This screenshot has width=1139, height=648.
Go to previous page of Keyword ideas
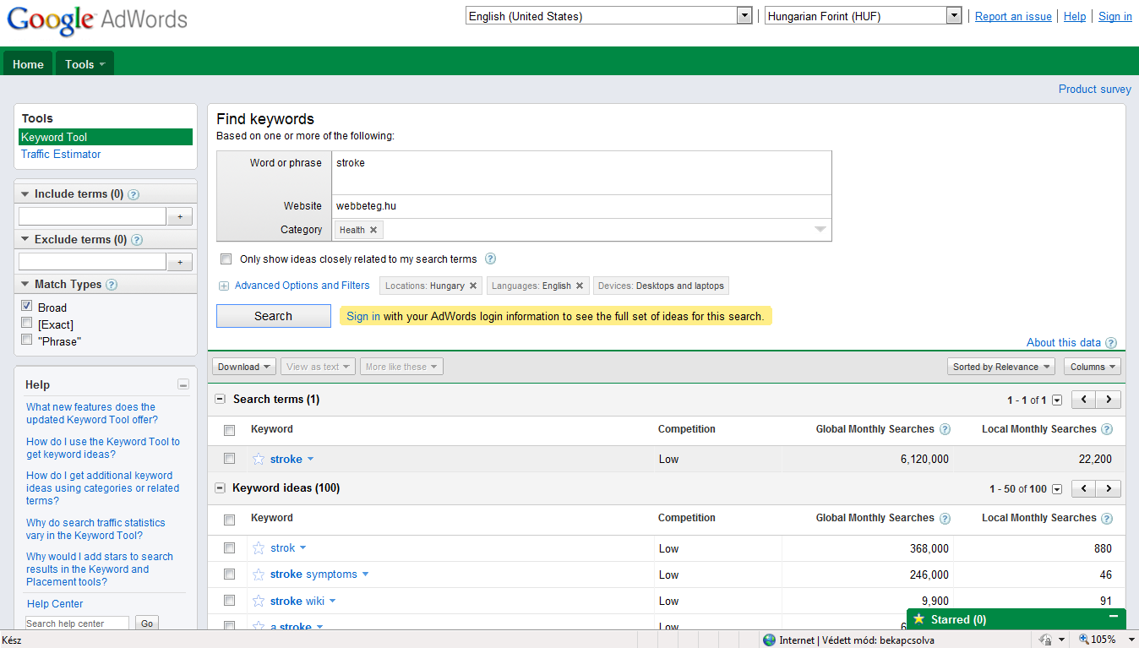(x=1084, y=488)
